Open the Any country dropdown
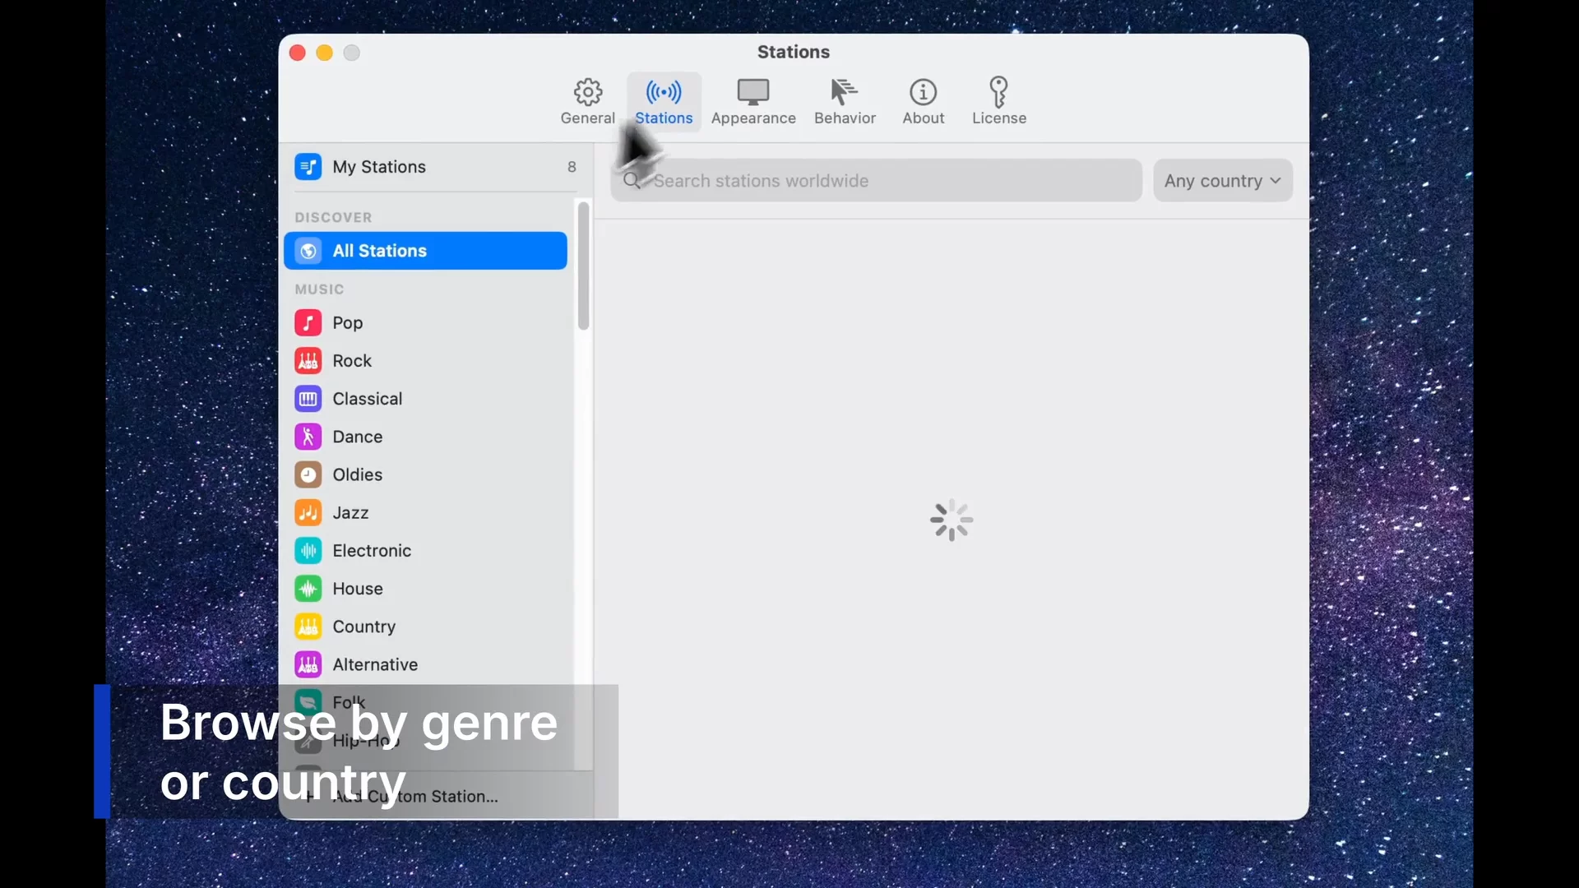The height and width of the screenshot is (888, 1579). [1223, 181]
